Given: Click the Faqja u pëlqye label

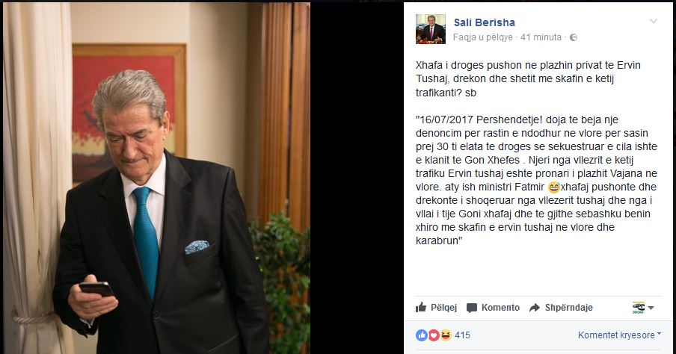Looking at the screenshot, I should click(x=483, y=37).
